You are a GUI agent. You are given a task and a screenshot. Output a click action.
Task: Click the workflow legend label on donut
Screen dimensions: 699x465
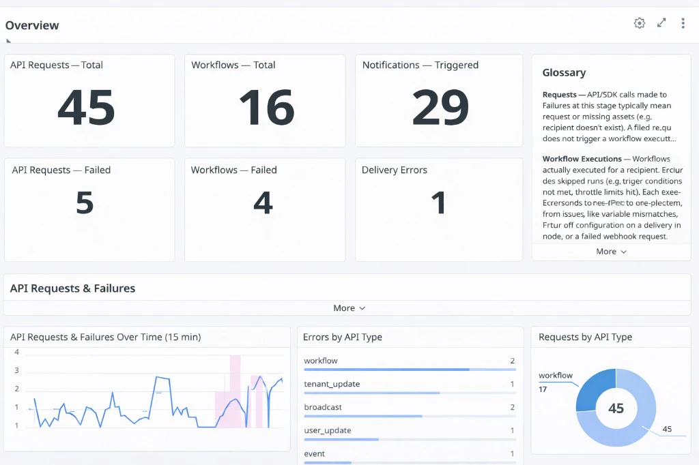556,376
